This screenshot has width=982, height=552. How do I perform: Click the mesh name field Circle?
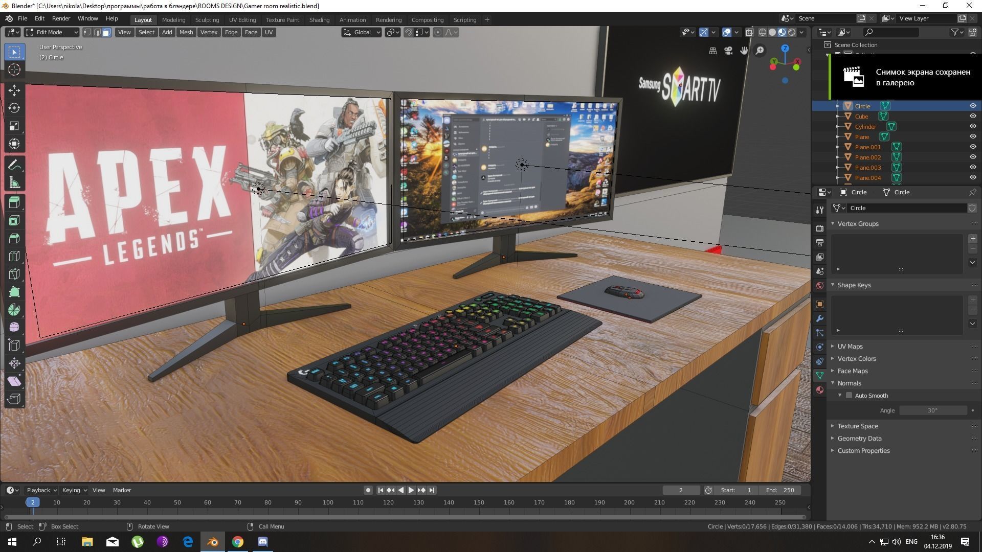tap(907, 208)
